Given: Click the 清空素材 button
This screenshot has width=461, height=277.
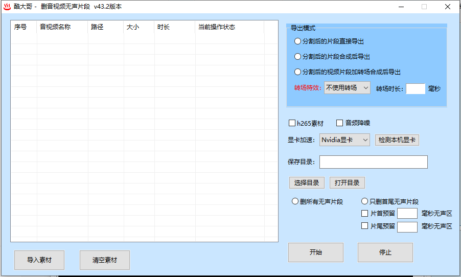Looking at the screenshot, I should (x=105, y=260).
